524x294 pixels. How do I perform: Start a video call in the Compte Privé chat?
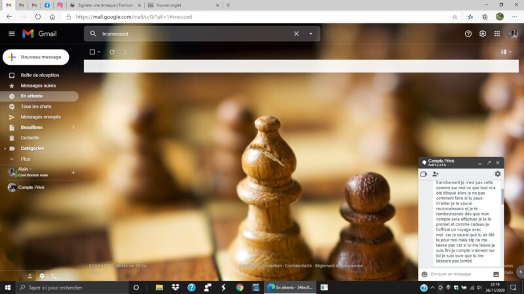(424, 174)
